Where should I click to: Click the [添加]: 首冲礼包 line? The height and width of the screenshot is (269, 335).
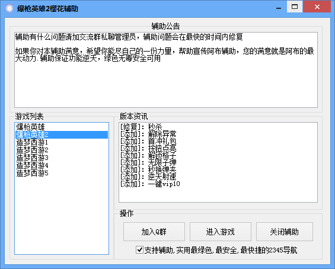coord(148,142)
